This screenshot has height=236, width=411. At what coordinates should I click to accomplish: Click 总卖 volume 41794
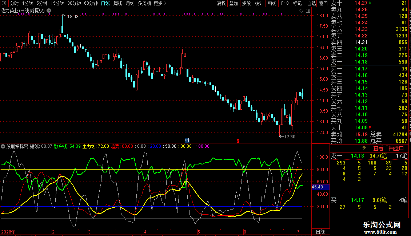pyautogui.click(x=400, y=134)
